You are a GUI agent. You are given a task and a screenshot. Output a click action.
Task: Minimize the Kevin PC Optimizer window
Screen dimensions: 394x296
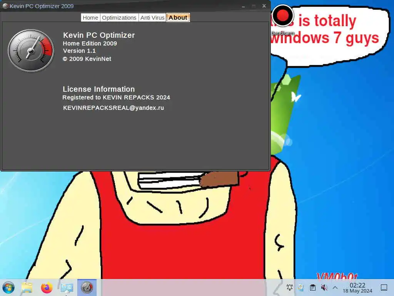click(x=243, y=6)
